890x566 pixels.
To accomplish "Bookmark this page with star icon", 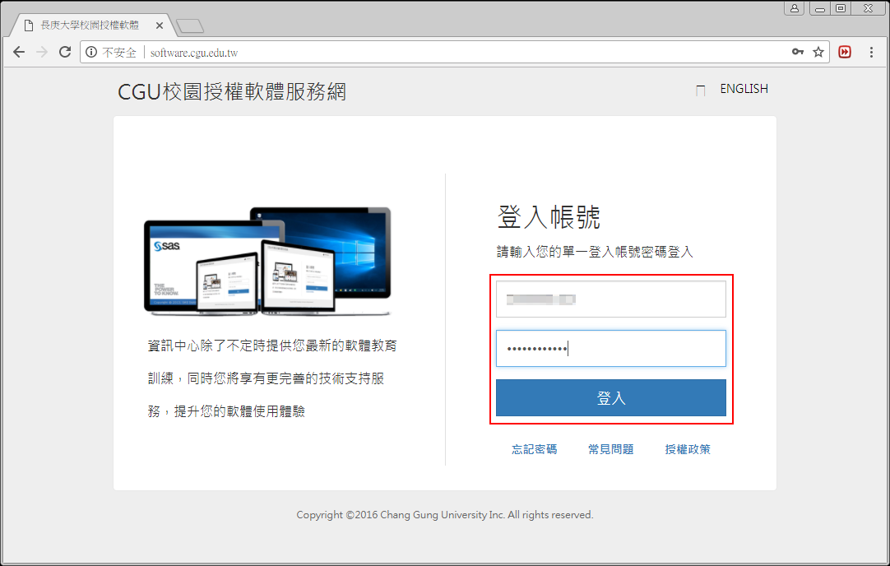I will (x=818, y=52).
